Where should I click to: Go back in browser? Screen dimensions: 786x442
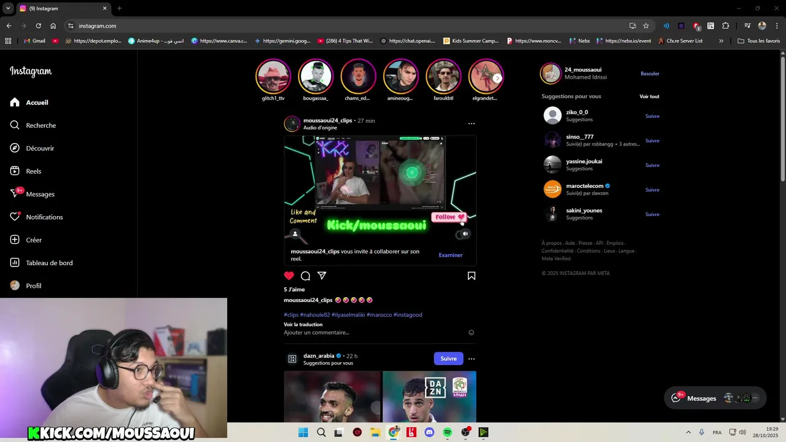[9, 26]
